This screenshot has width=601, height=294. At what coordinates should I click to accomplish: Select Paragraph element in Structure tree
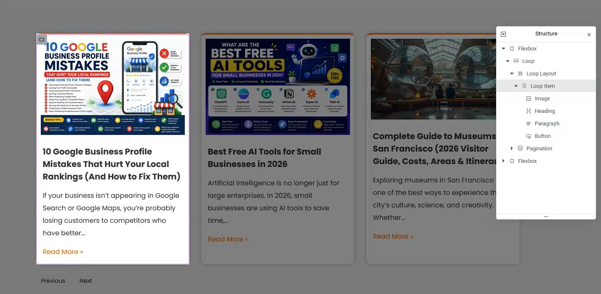tap(546, 124)
